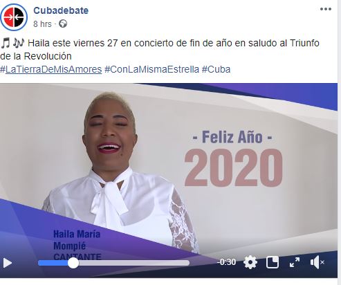341x285 pixels.
Task: Open the 8 hrs post timestamp
Action: pos(42,24)
